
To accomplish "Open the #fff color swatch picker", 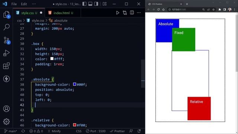I will (x=52, y=59).
